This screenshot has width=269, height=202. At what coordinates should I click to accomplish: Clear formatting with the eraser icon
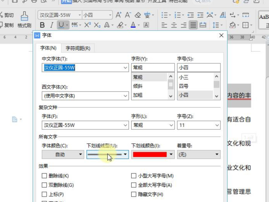tap(138, 15)
